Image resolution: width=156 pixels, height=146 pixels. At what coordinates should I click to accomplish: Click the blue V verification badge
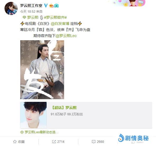46,6
